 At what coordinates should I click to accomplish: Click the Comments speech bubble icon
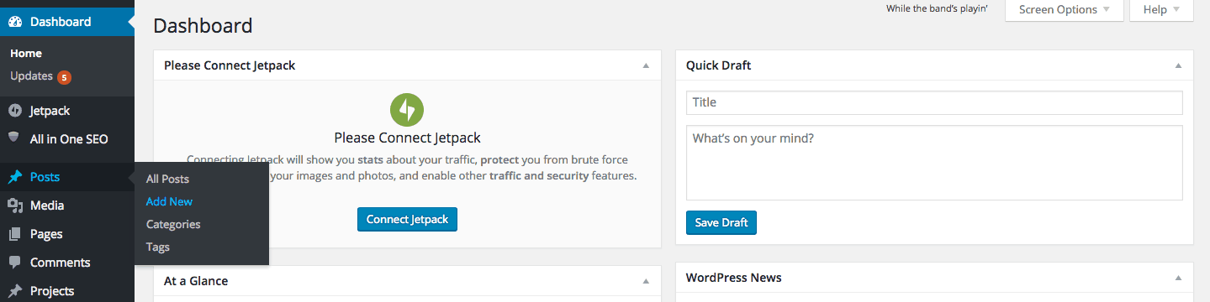click(x=14, y=263)
